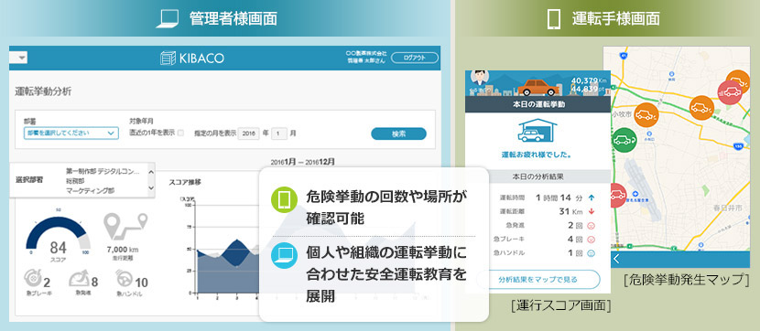Select マーケティング部 in department list

click(90, 191)
